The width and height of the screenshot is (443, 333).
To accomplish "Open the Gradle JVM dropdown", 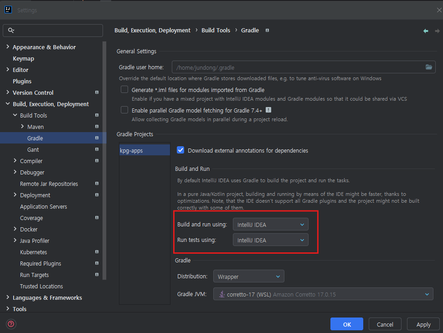I will click(x=323, y=294).
